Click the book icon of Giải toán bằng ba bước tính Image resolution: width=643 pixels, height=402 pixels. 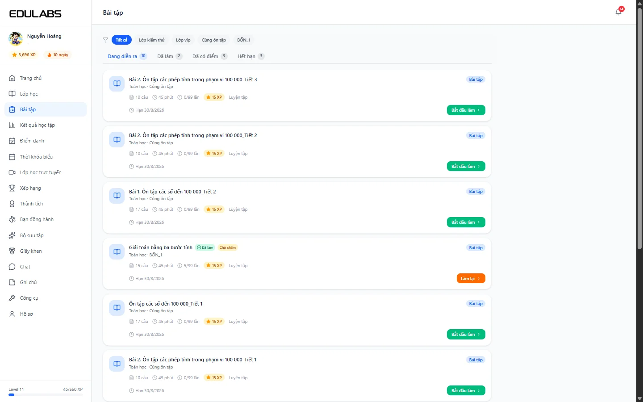(x=117, y=252)
